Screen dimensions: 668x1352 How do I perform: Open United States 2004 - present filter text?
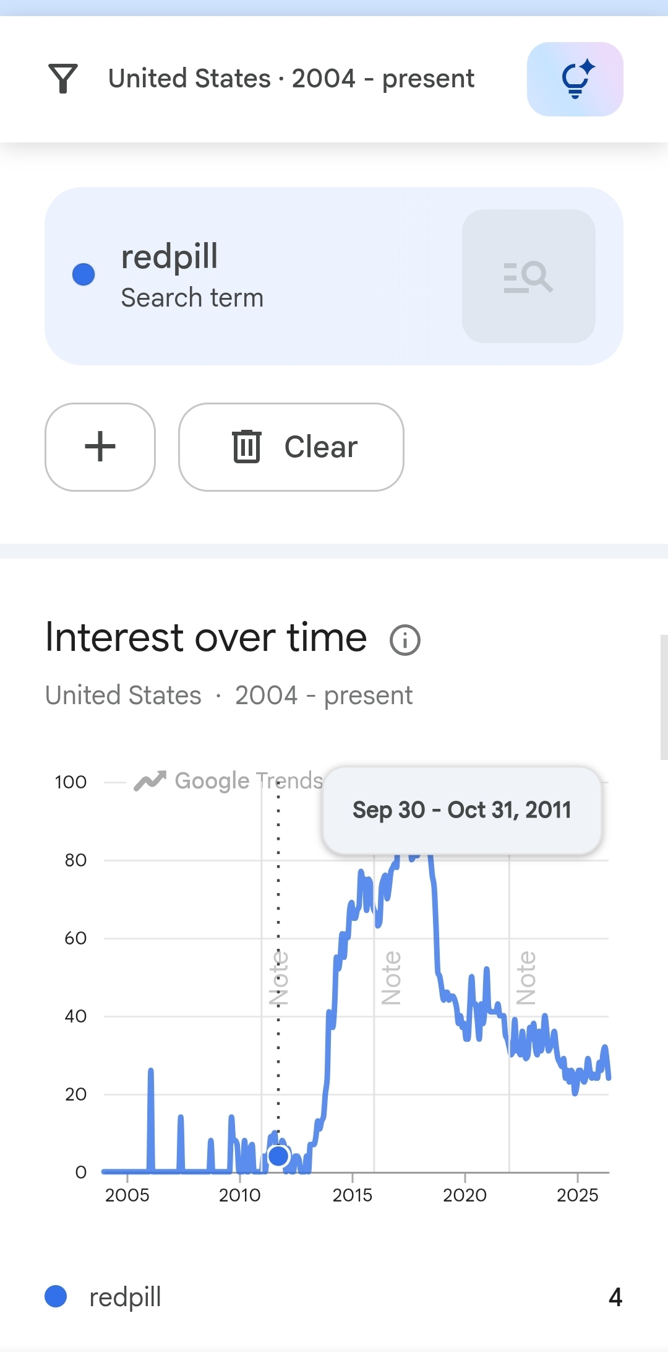tap(291, 79)
